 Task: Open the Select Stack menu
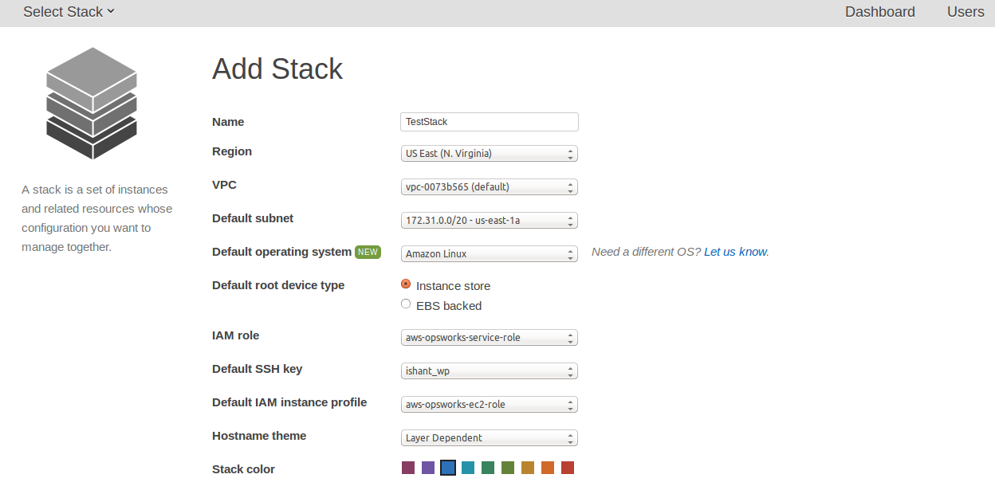click(69, 12)
